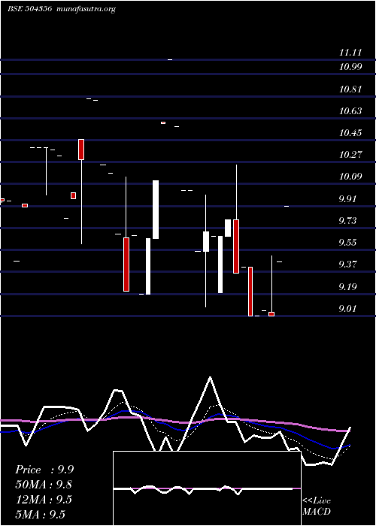
Task: Click the munafasutra.org site label
Action: pos(86,9)
